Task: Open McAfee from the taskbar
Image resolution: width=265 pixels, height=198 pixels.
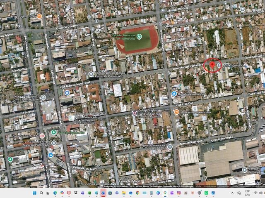Action: pyautogui.click(x=69, y=193)
